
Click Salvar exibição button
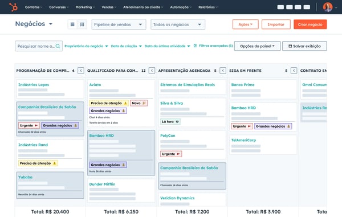(x=304, y=46)
